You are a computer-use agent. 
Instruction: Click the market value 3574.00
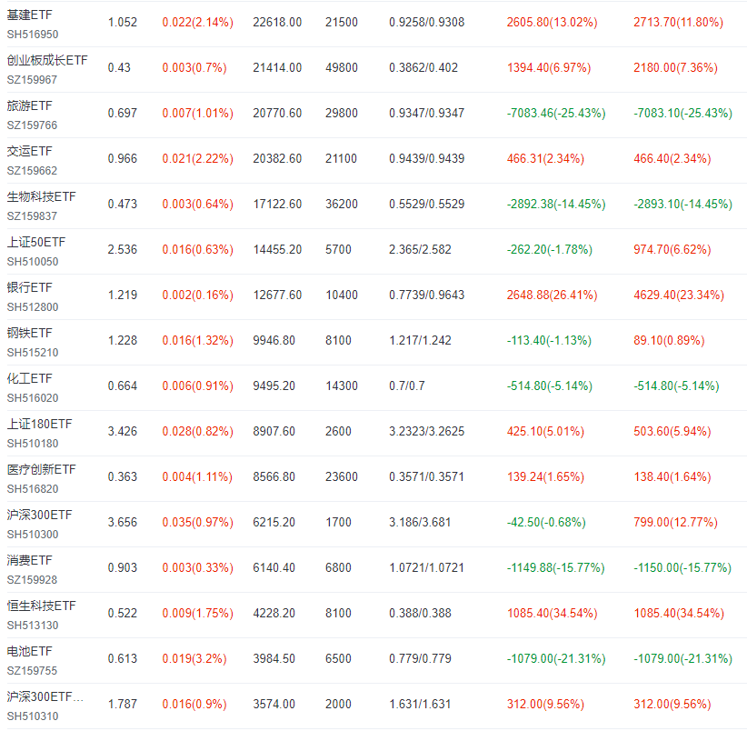[274, 705]
